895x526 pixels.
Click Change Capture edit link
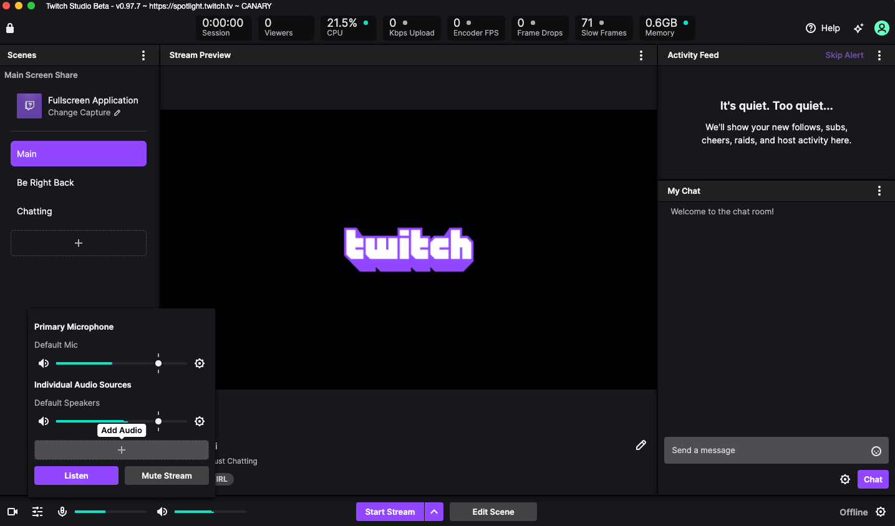tap(84, 113)
